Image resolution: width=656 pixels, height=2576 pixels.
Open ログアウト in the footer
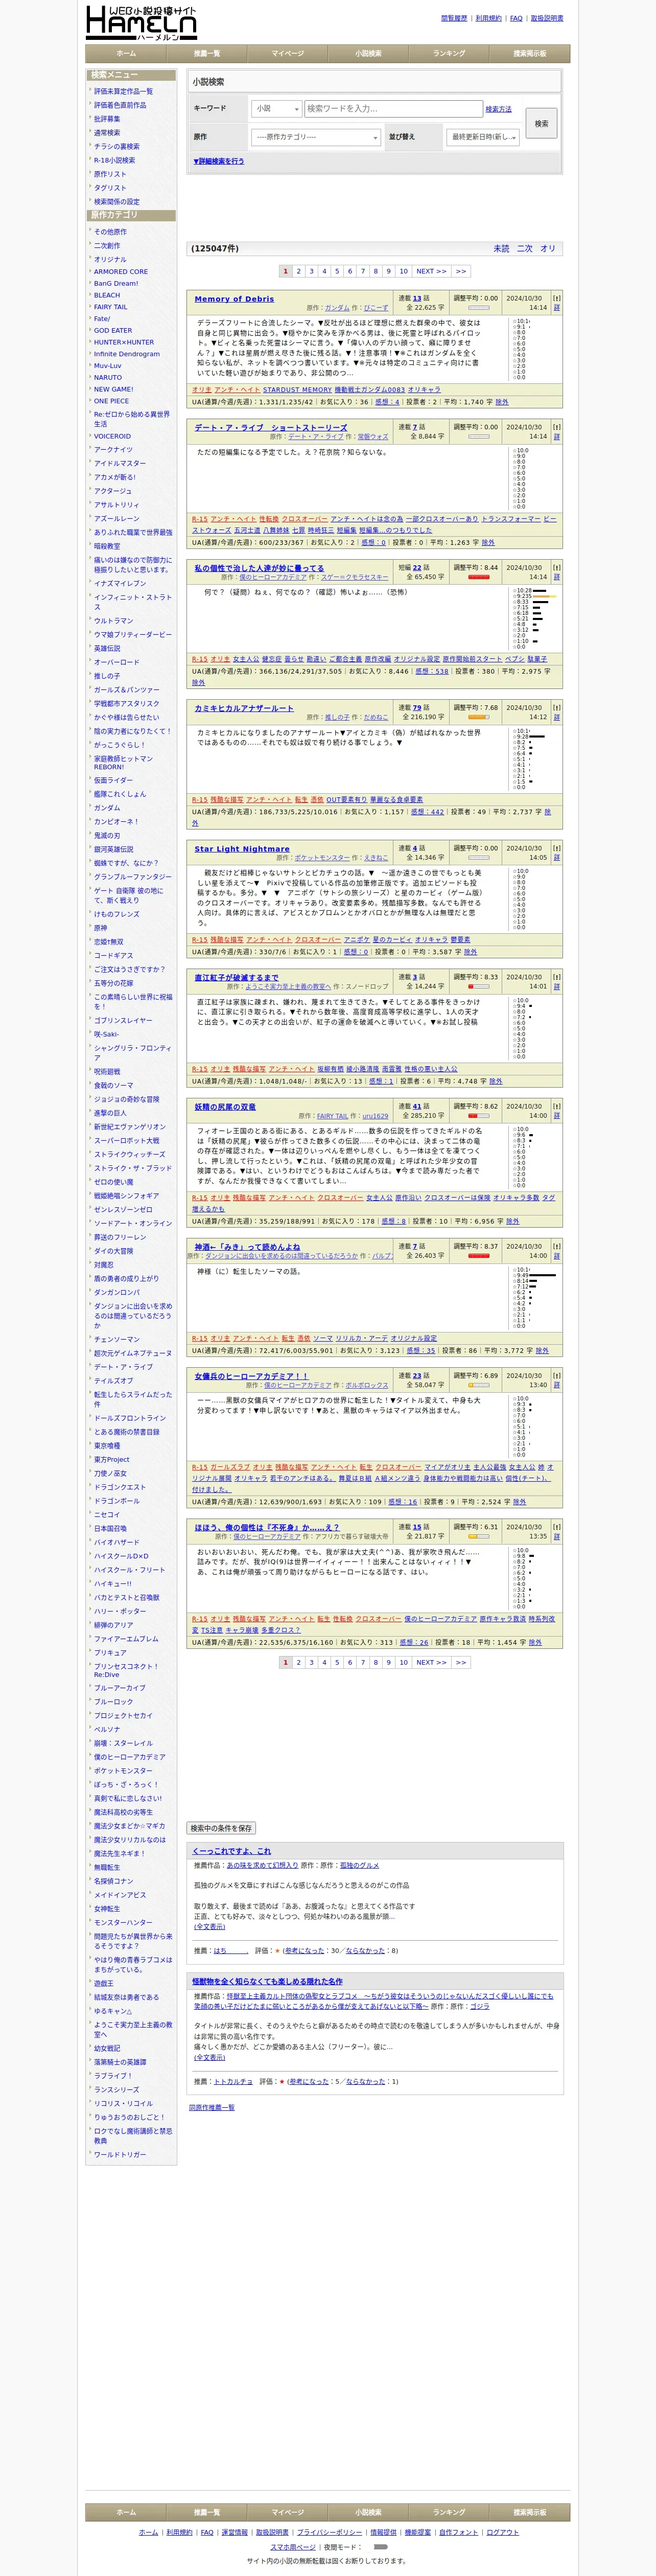[x=502, y=2531]
